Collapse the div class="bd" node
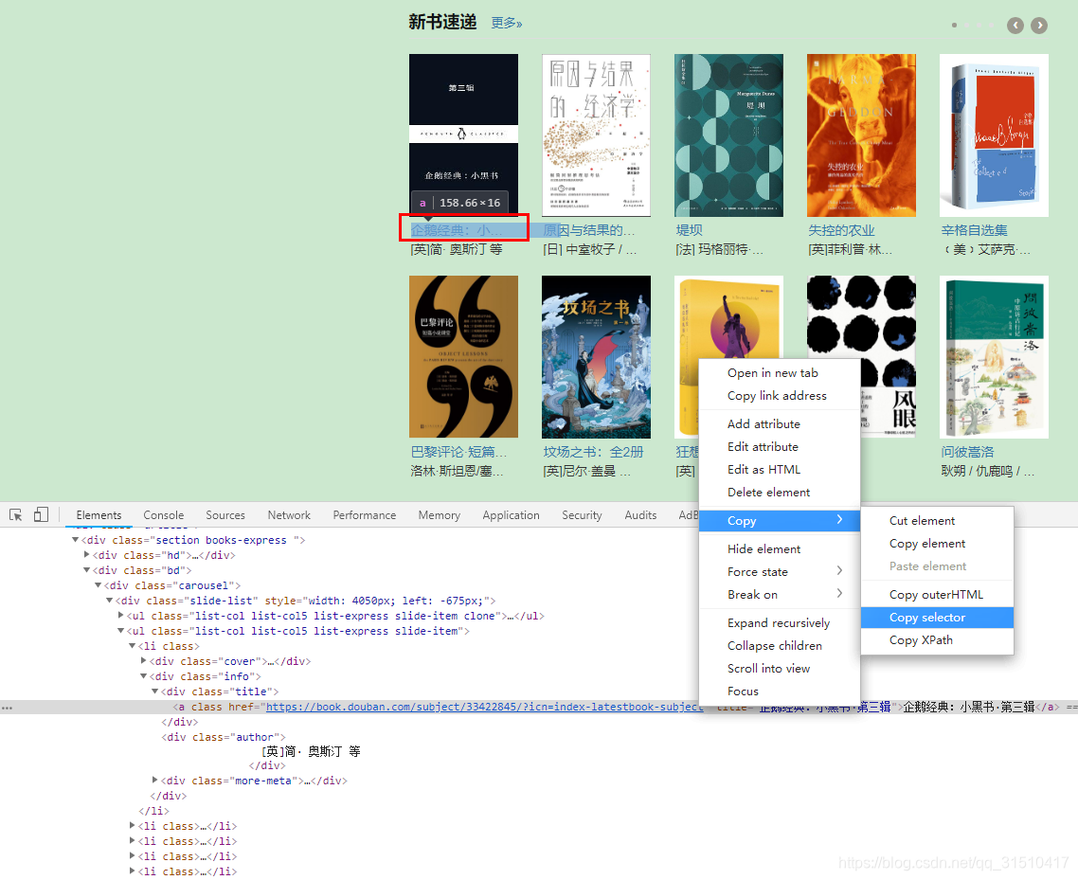 coord(86,570)
